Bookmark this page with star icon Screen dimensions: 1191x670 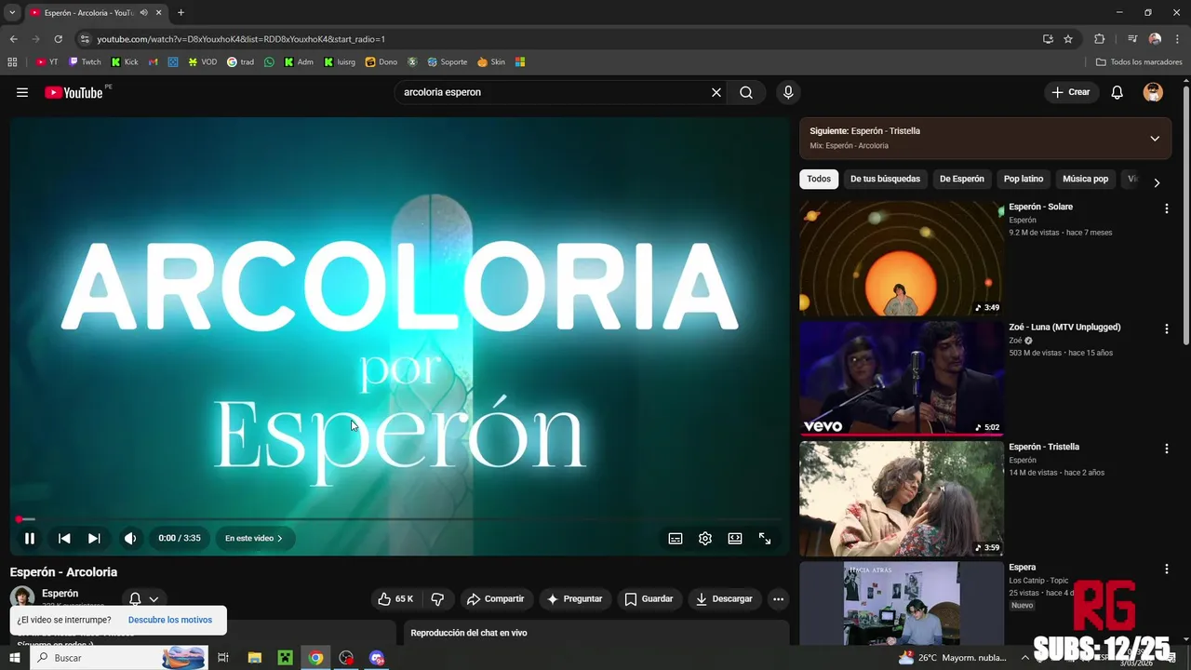click(x=1068, y=39)
